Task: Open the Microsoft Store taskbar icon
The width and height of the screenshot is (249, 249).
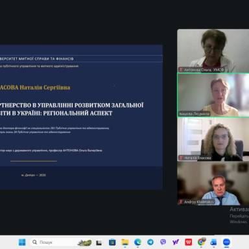Action: pyautogui.click(x=112, y=243)
